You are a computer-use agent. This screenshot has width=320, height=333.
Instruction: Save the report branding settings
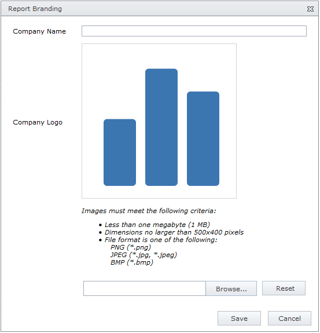[x=240, y=319]
